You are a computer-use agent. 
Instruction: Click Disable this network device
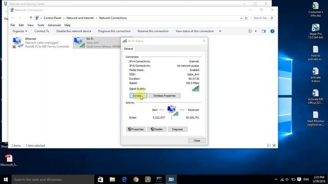click(x=74, y=31)
